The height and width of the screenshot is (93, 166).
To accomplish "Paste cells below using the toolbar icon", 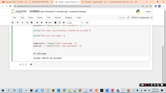I will (x=32, y=23).
